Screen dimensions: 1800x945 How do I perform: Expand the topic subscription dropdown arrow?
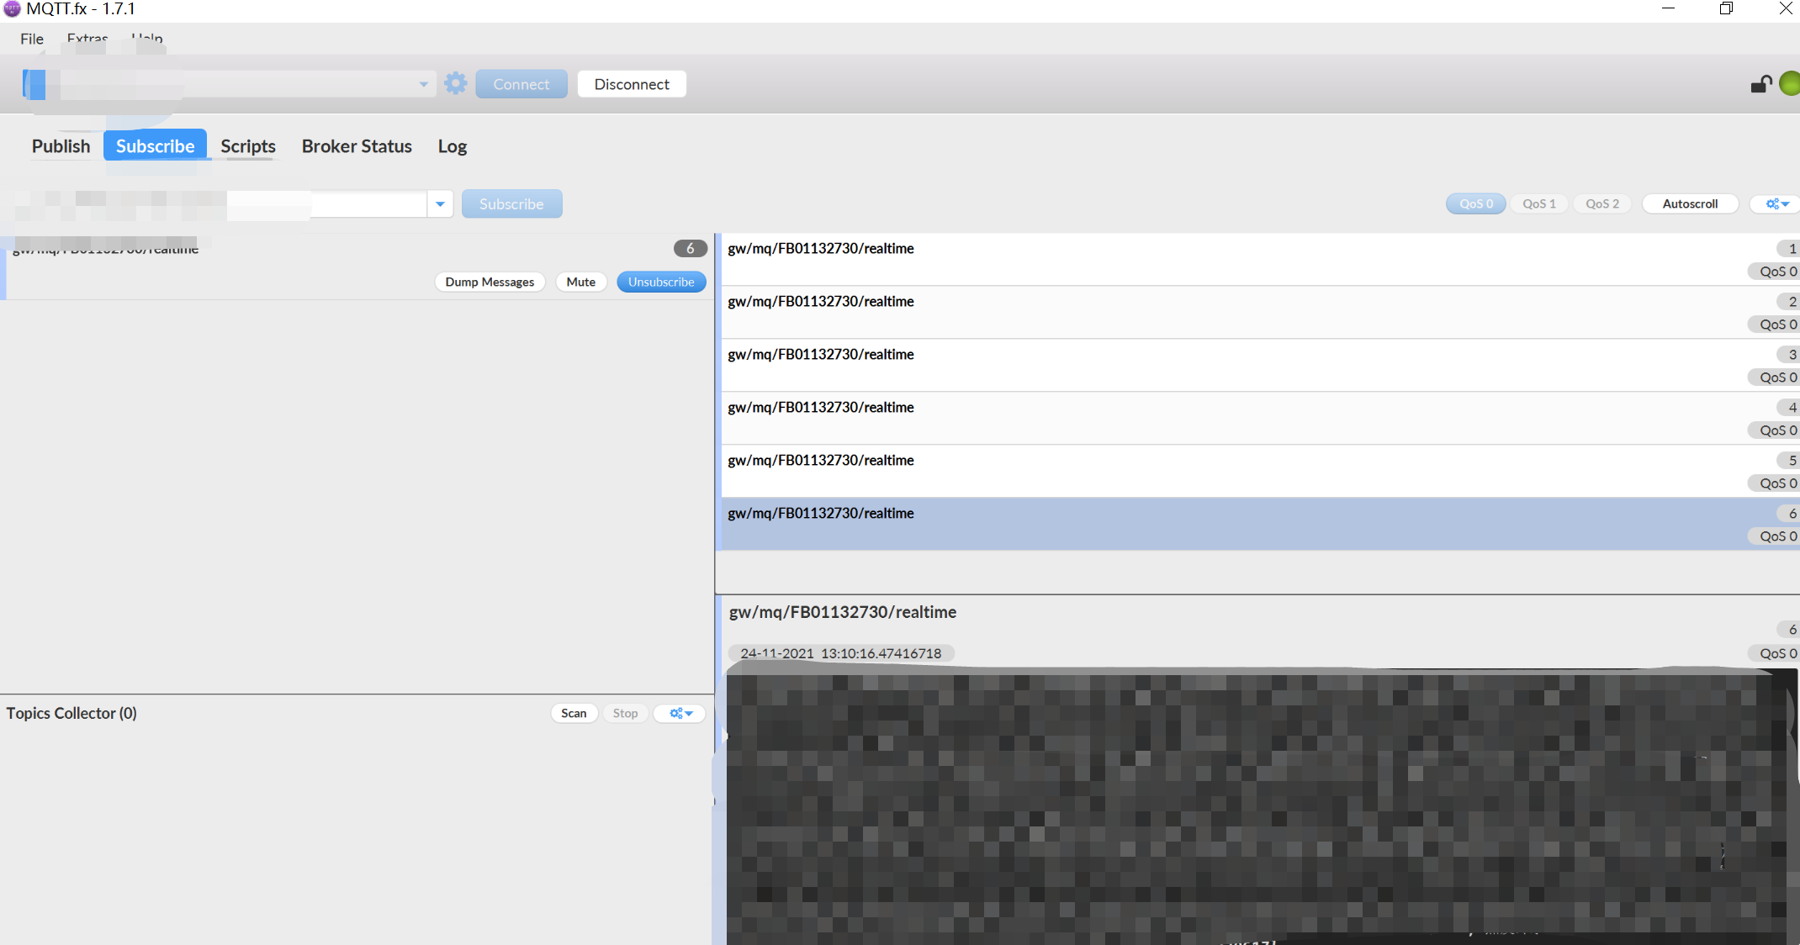point(440,204)
